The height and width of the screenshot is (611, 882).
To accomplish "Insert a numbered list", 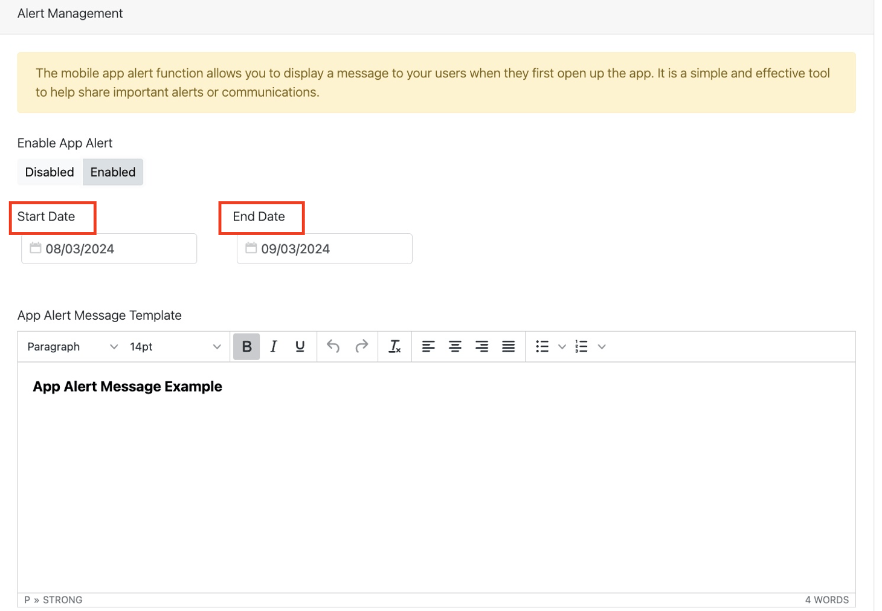I will pos(581,347).
